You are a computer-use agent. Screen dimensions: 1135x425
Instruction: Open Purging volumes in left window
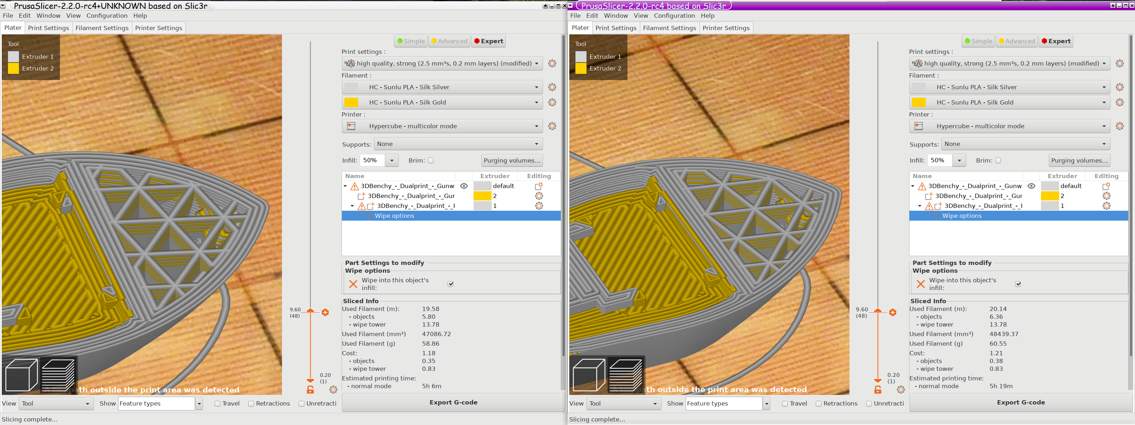(x=511, y=160)
